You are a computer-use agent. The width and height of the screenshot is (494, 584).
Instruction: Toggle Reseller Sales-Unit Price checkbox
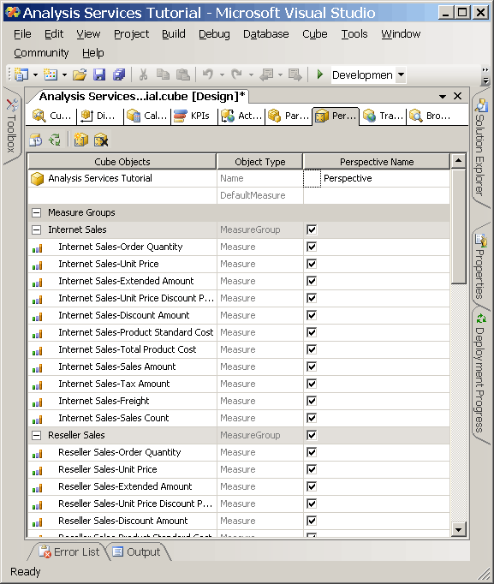[x=312, y=469]
